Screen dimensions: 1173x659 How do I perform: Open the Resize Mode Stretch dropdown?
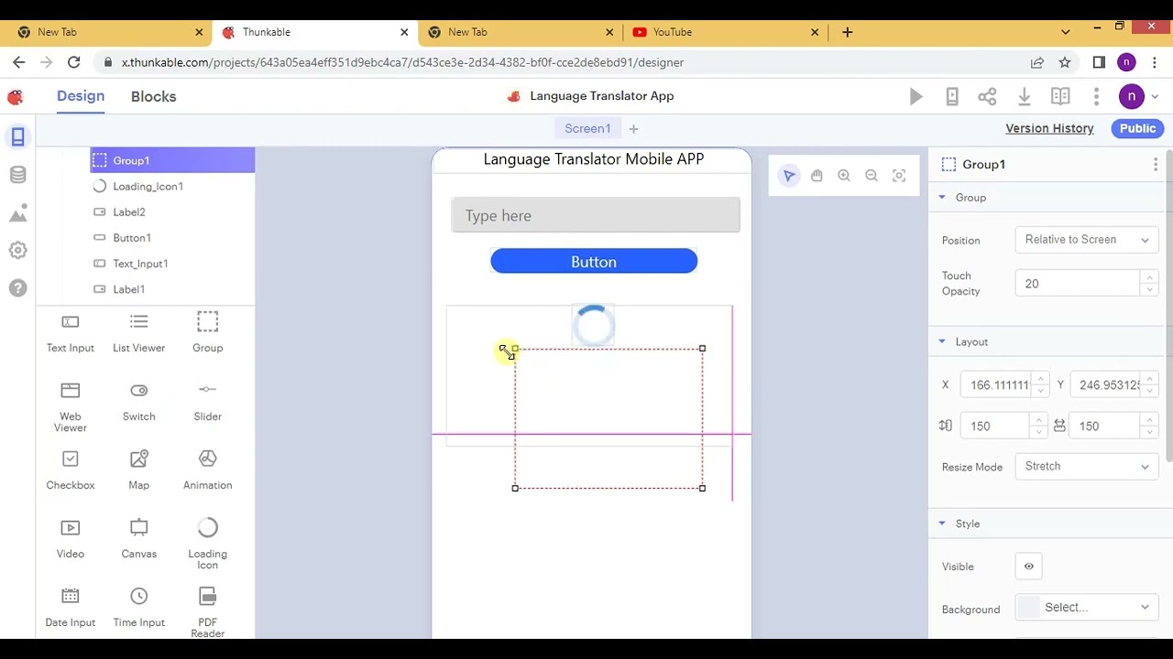pyautogui.click(x=1086, y=467)
